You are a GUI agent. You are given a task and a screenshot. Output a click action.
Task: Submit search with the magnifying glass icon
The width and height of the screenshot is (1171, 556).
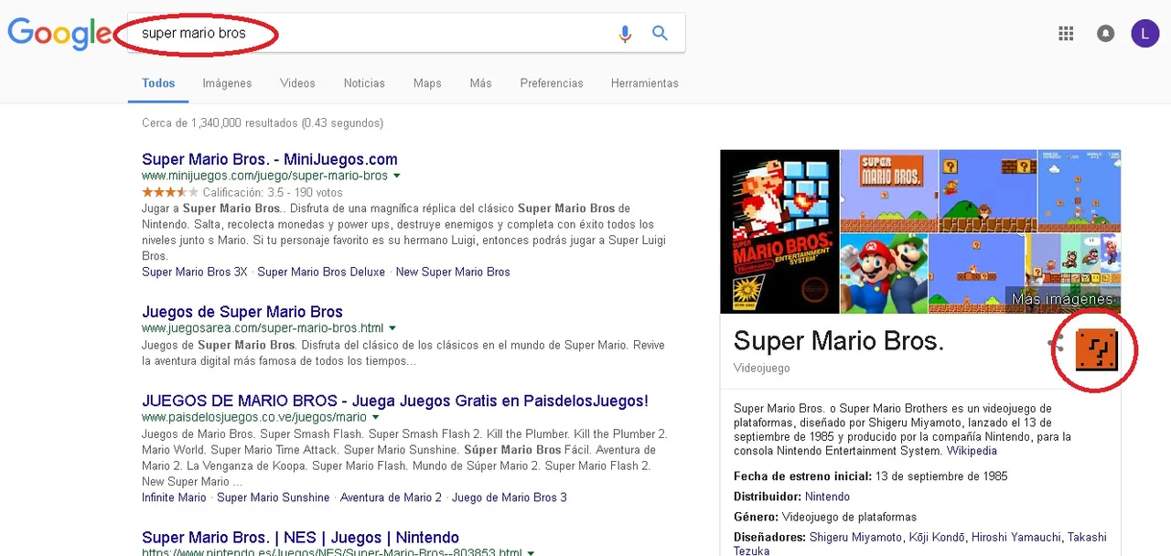pyautogui.click(x=660, y=34)
